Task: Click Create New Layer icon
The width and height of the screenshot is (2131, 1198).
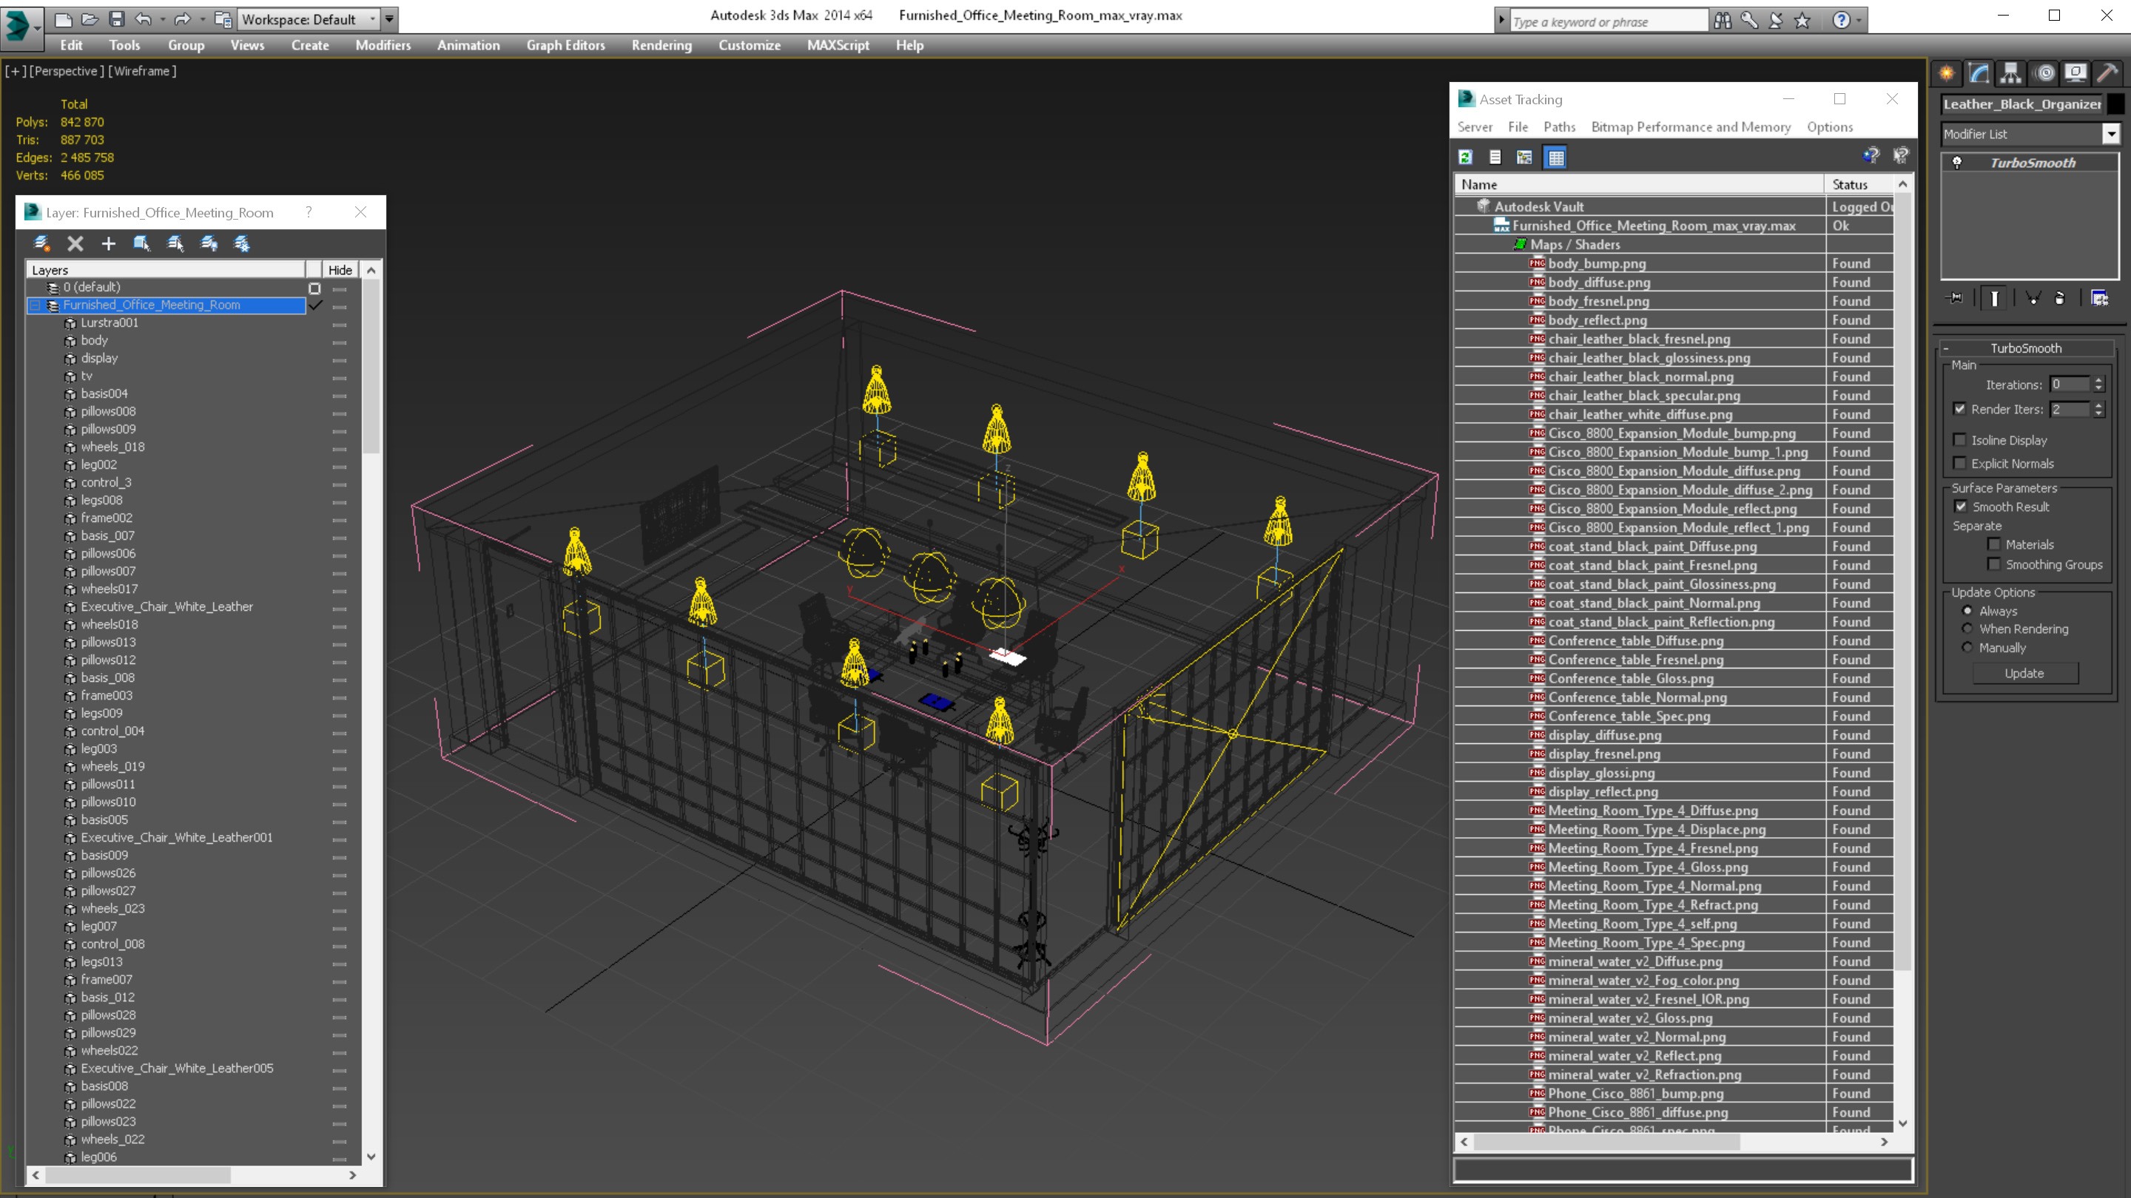Action: [42, 243]
